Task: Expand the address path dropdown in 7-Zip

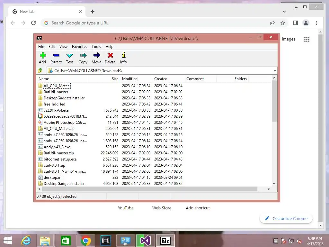Action: (275, 71)
